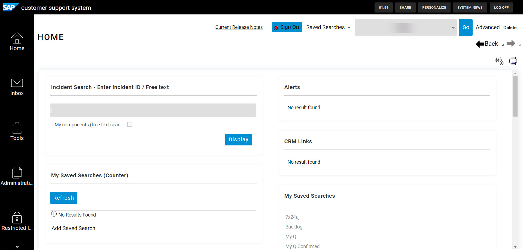This screenshot has height=250, width=523.
Task: Click the info icon beside No Results Found
Action: (x=54, y=214)
